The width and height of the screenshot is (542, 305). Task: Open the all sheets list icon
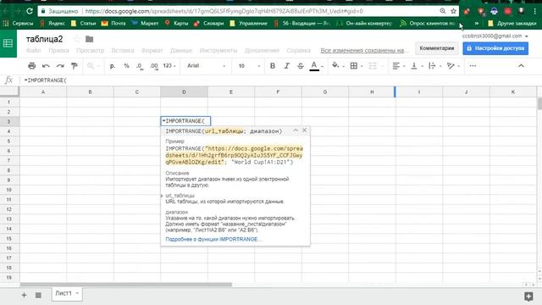(38, 295)
